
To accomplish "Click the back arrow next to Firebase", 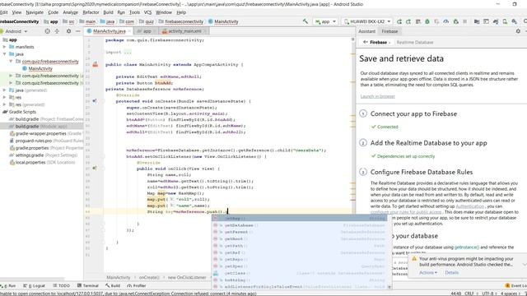I will [366, 42].
